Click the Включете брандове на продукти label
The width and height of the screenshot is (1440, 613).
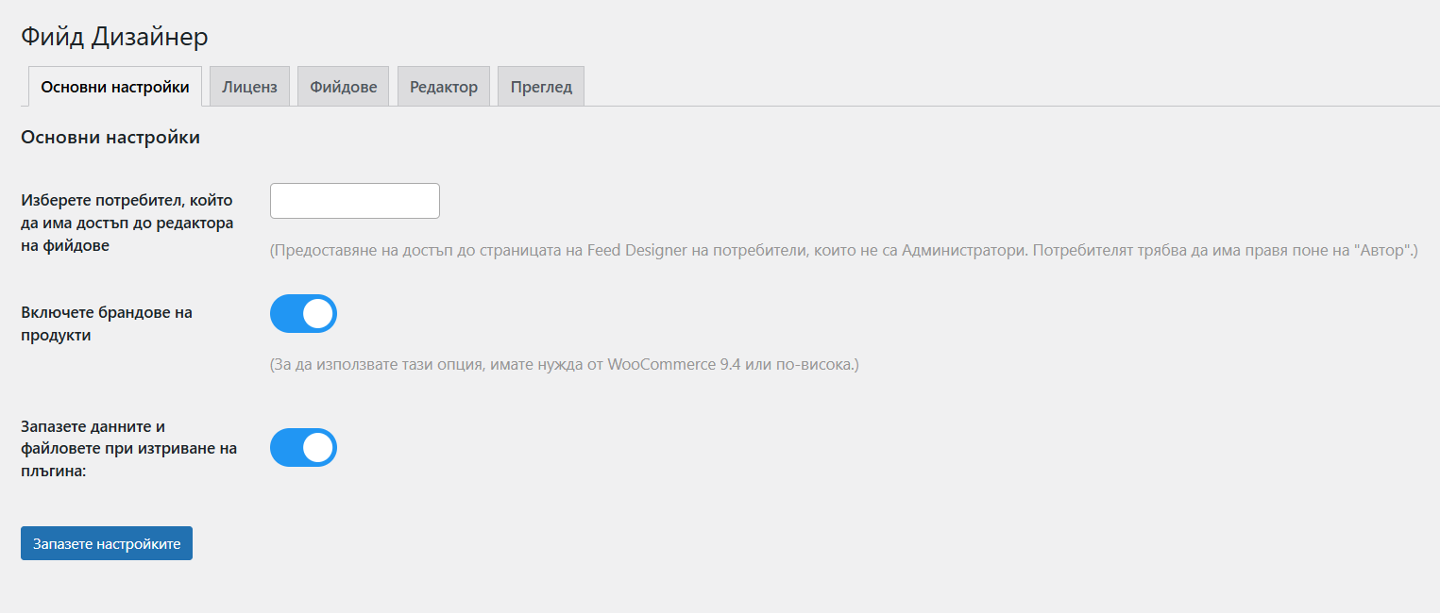(106, 323)
